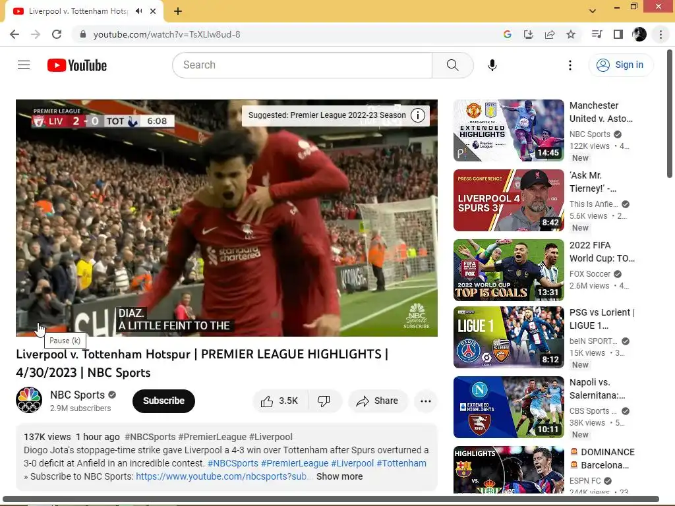Go back to the previous page
Image resolution: width=675 pixels, height=506 pixels.
coord(15,34)
